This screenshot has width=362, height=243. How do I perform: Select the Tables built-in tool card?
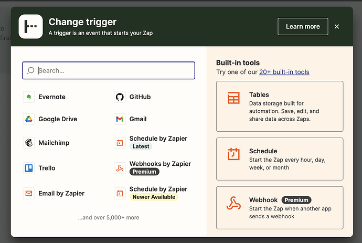pyautogui.click(x=280, y=106)
